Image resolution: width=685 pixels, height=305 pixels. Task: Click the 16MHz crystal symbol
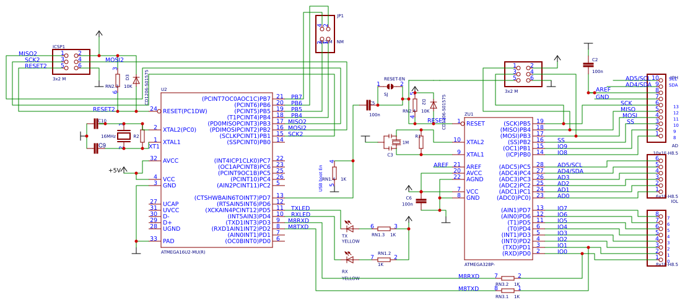124,136
